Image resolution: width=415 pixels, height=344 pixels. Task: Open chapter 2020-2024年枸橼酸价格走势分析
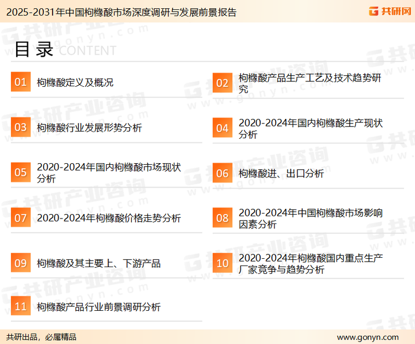[109, 218]
